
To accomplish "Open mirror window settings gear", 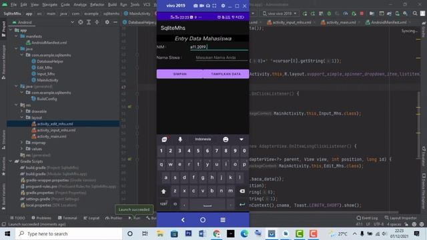I will coord(223,5).
